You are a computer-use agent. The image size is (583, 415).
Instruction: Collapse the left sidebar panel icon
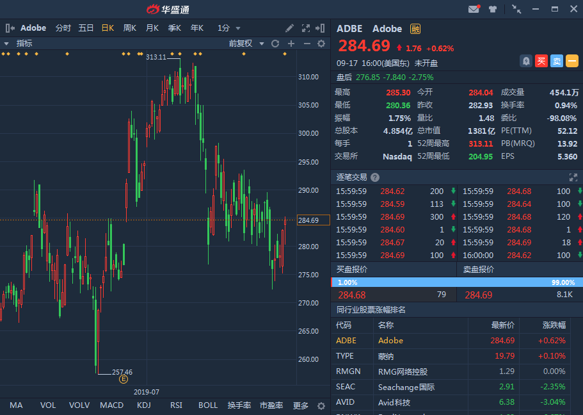(x=10, y=28)
